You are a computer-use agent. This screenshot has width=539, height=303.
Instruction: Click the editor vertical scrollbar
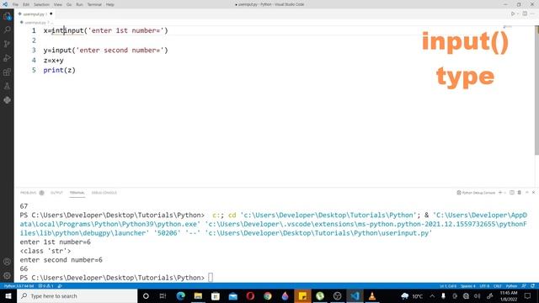tap(536, 91)
